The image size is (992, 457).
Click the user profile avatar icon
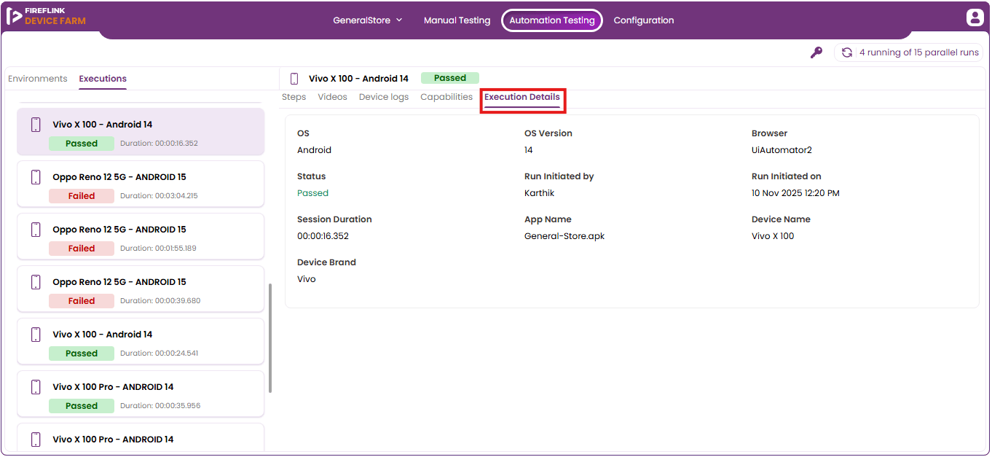[975, 17]
